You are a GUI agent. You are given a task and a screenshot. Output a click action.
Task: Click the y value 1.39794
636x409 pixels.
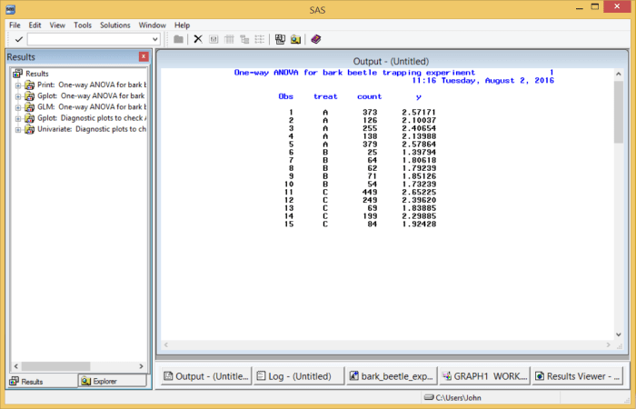point(419,152)
